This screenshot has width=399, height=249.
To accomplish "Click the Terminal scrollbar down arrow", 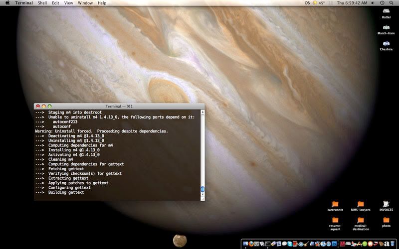I will tap(202, 194).
